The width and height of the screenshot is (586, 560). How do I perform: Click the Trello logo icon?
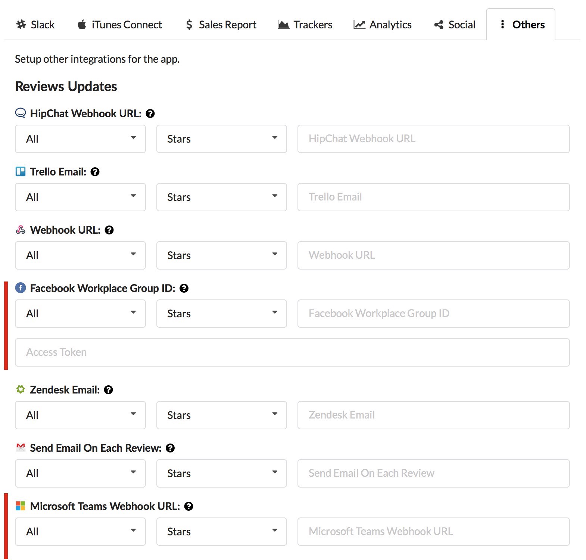point(21,172)
